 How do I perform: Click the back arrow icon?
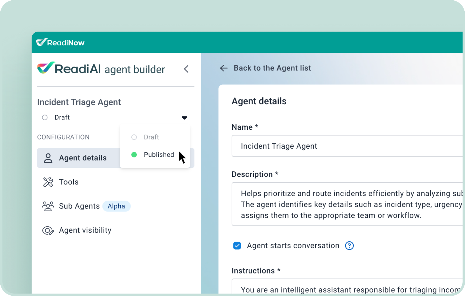[x=224, y=68]
